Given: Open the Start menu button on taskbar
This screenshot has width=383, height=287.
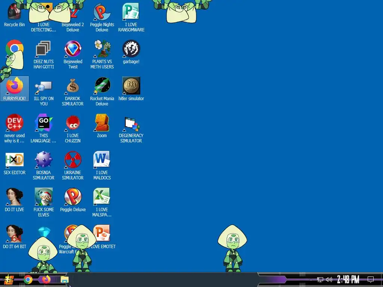Looking at the screenshot, I should (9, 280).
